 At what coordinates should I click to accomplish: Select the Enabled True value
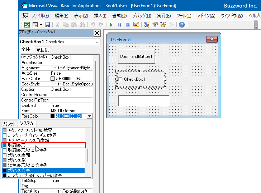coord(71,105)
